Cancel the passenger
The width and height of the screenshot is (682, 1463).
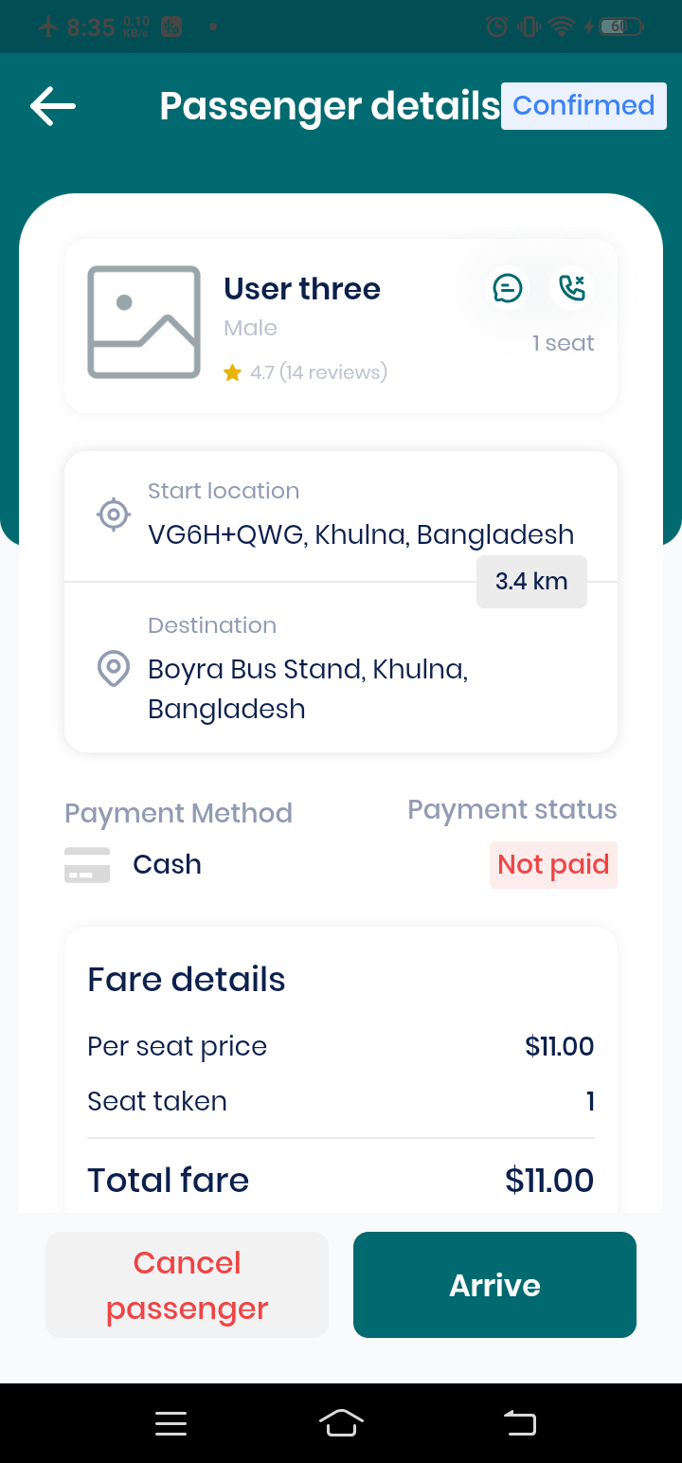[188, 1285]
